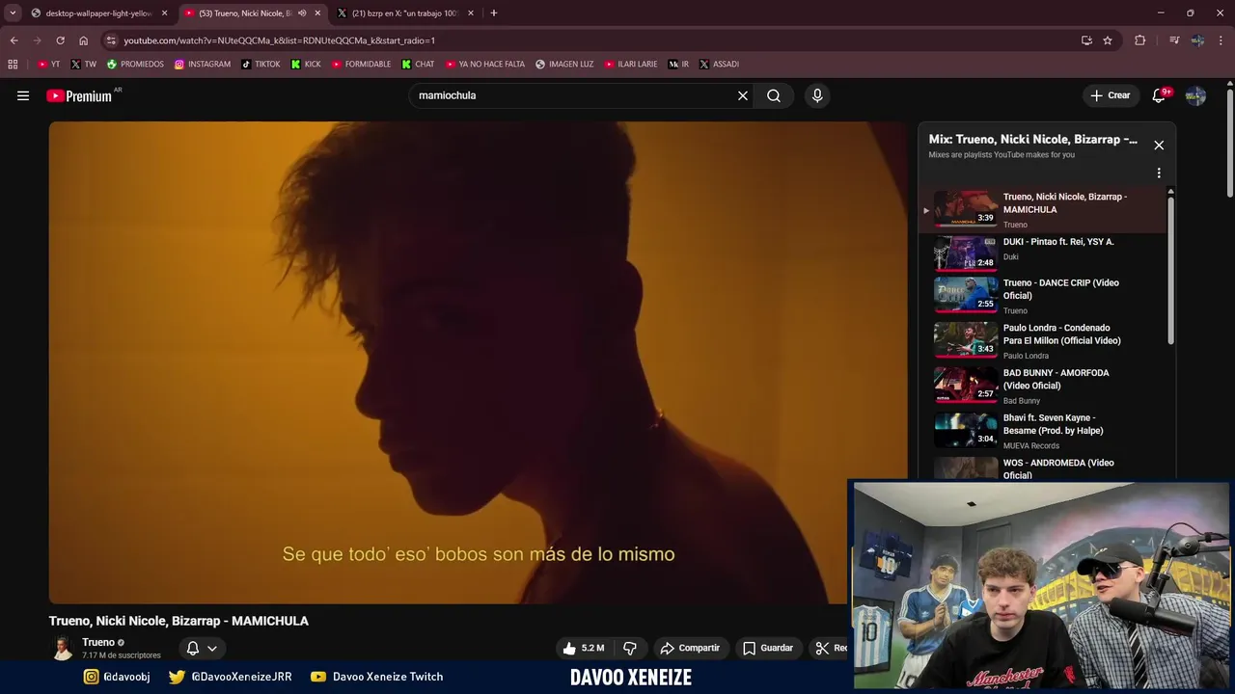
Task: Open the browser extensions puzzle icon
Action: point(1140,40)
